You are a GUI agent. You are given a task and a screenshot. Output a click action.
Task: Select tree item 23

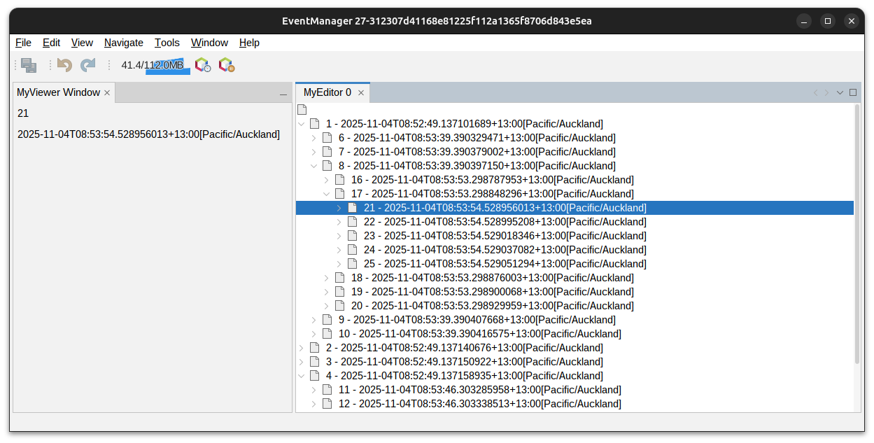coord(504,236)
